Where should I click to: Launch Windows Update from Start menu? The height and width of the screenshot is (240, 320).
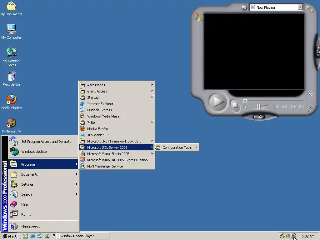tap(43, 152)
